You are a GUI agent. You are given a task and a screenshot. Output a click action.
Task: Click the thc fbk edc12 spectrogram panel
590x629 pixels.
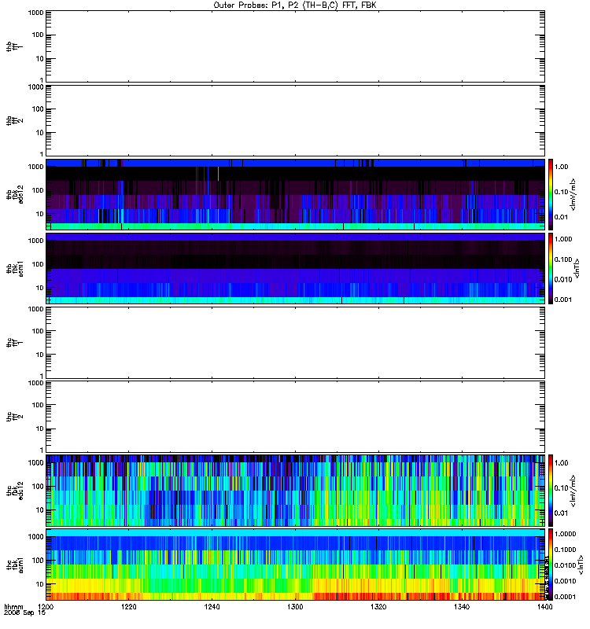pos(296,491)
